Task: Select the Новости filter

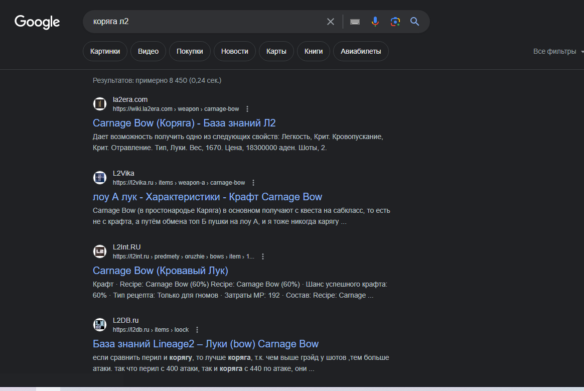Action: coord(234,51)
